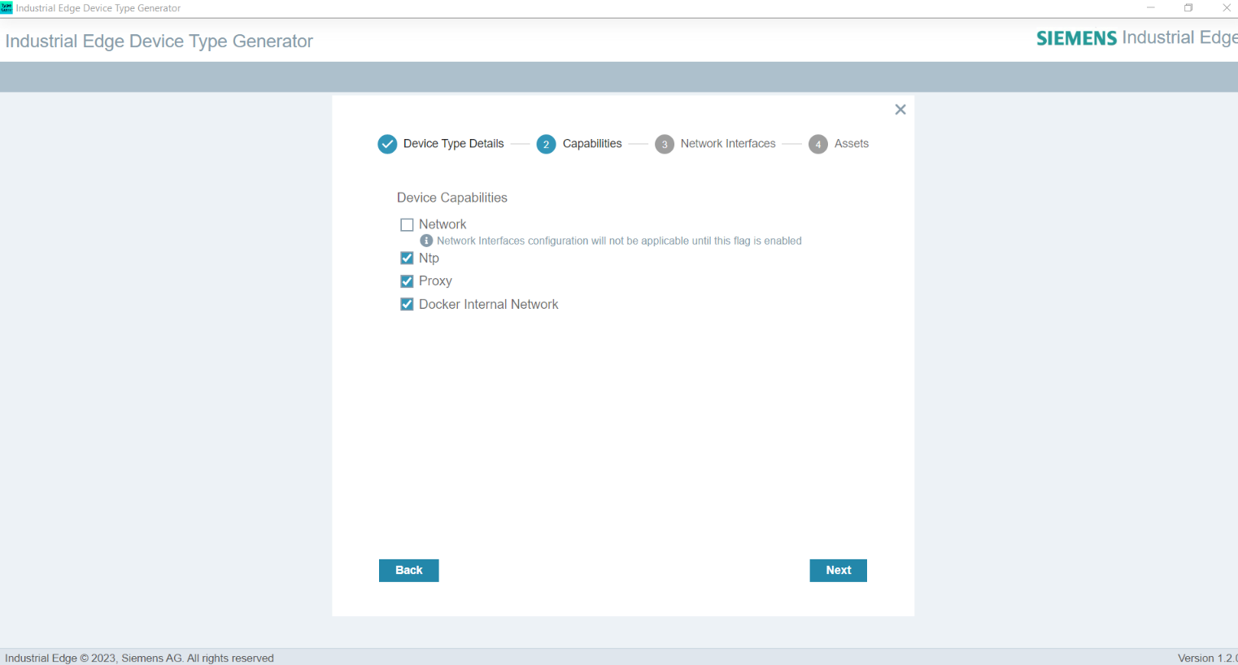Click the info icon beside the Network Interfaces note
Screen dimensions: 1238x665
click(x=426, y=240)
